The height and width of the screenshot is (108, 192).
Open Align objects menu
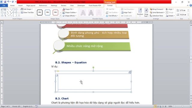coord(170,9)
